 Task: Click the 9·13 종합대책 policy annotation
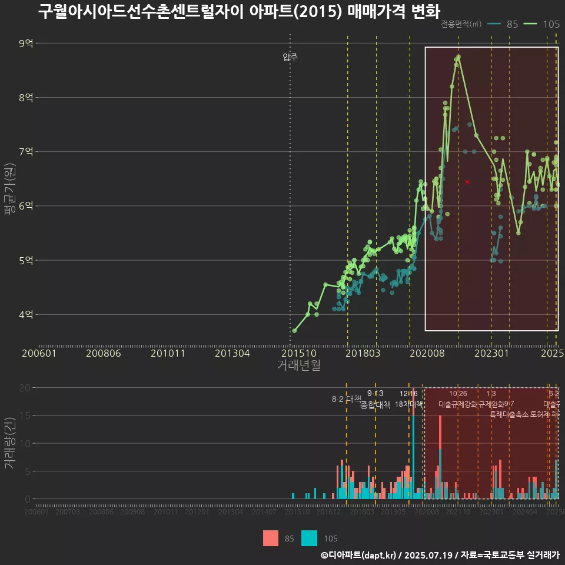375,399
